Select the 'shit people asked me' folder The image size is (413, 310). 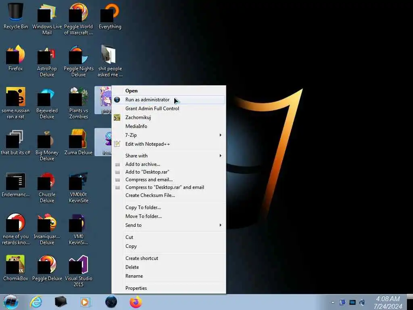point(110,61)
